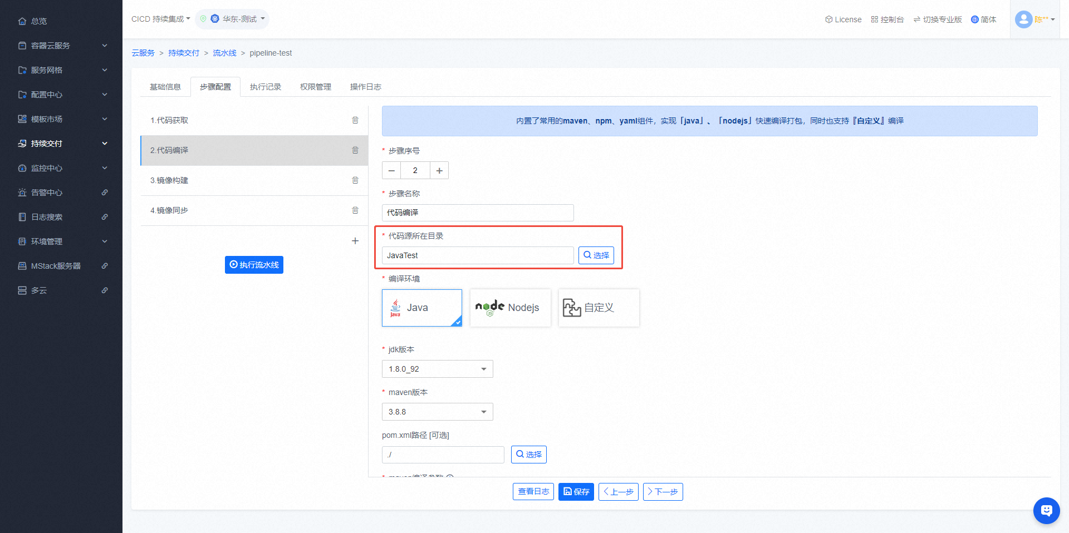Delete the 代码获取 step via trash icon

tap(355, 120)
